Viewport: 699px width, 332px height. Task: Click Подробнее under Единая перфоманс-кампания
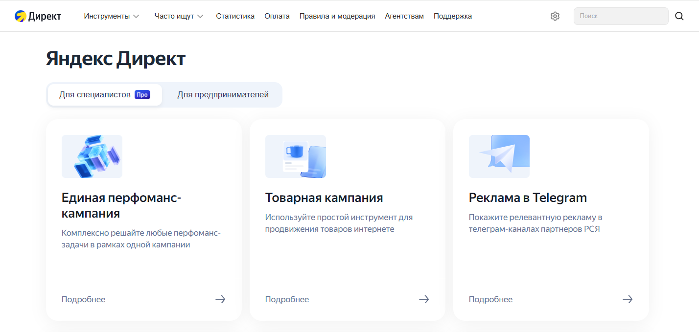pyautogui.click(x=83, y=299)
